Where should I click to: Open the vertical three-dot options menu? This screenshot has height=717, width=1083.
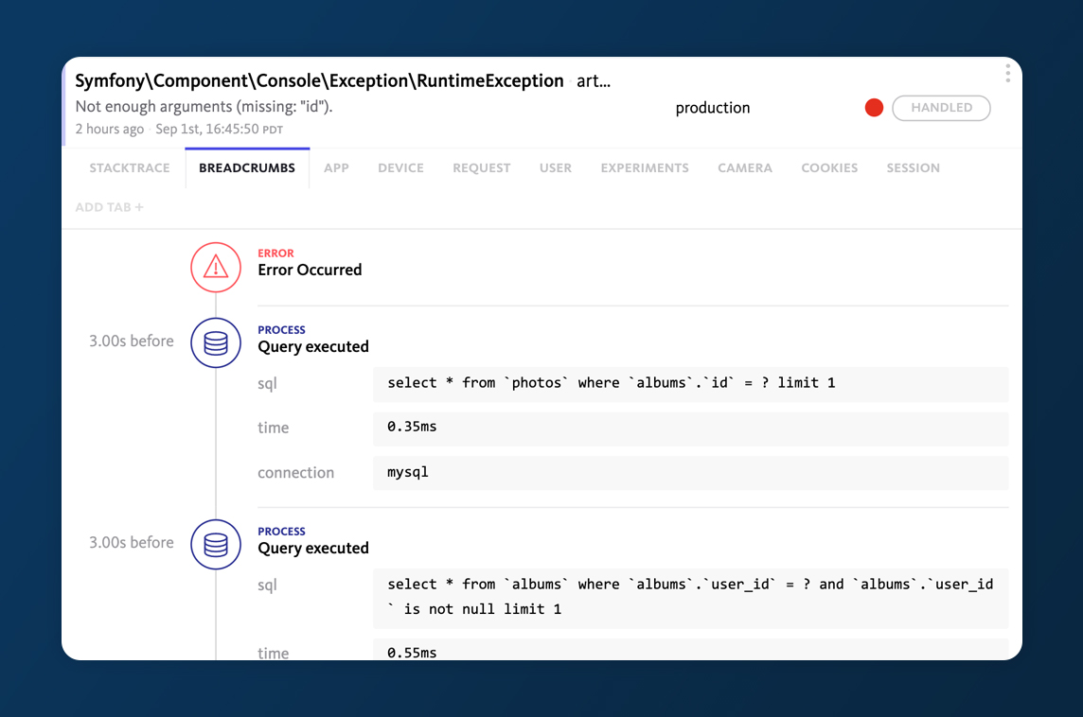coord(1007,73)
